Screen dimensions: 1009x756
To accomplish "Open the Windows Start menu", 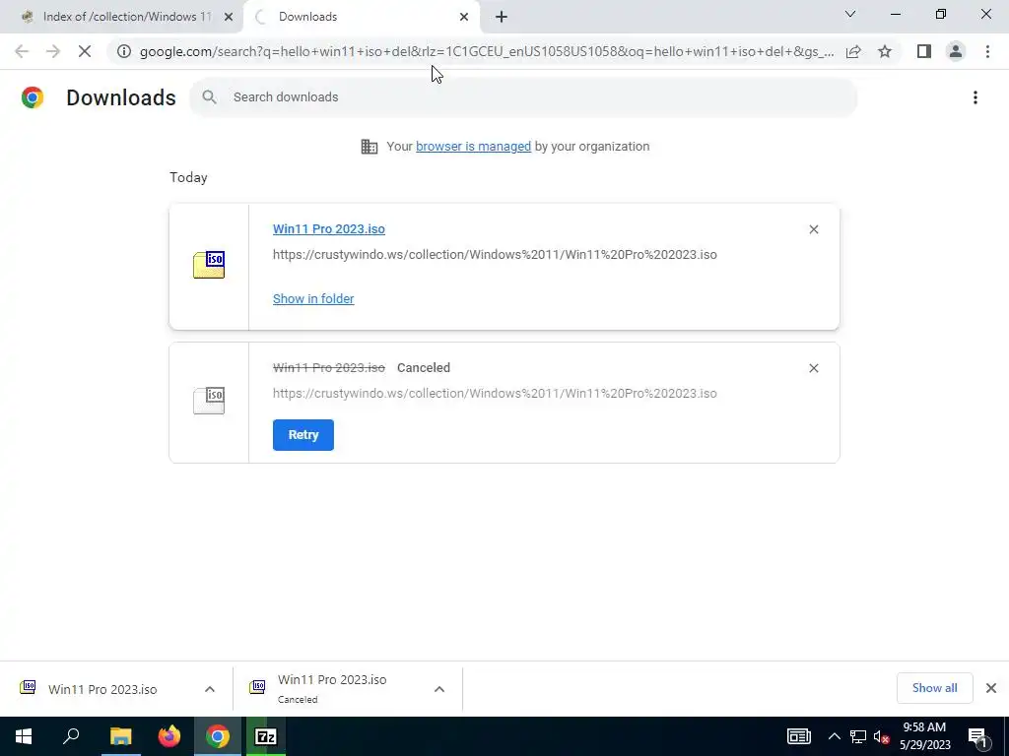I will click(x=24, y=736).
